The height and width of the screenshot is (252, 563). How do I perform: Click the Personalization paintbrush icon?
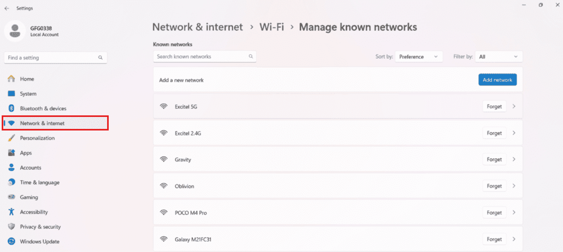pos(12,138)
